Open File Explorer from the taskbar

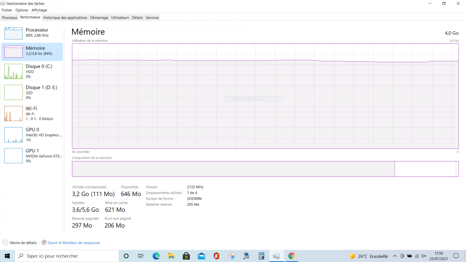(x=171, y=256)
